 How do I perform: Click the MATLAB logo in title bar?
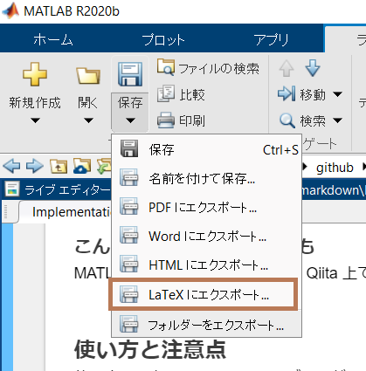(10, 10)
